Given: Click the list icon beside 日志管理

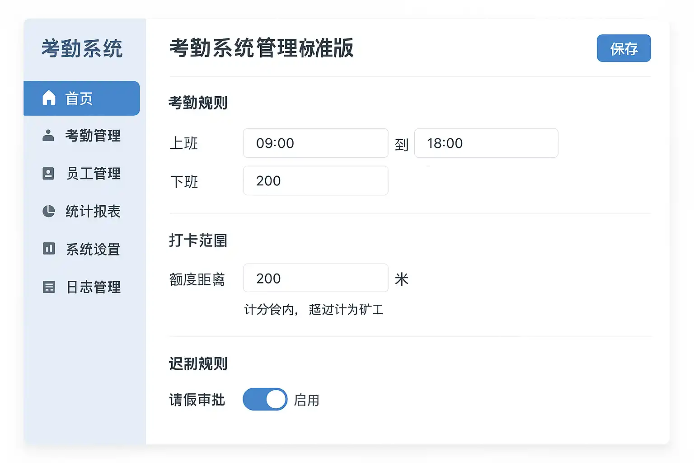Looking at the screenshot, I should click(x=48, y=287).
